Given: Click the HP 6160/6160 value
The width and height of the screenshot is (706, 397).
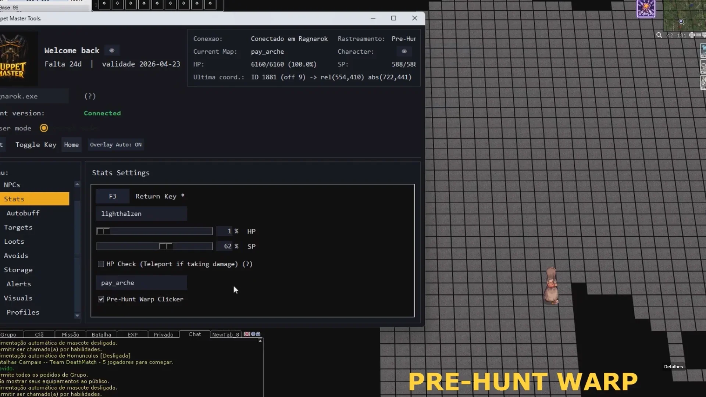Looking at the screenshot, I should tap(284, 64).
